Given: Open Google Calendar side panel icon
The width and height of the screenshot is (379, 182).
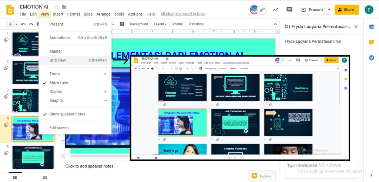Looking at the screenshot, I should (371, 27).
